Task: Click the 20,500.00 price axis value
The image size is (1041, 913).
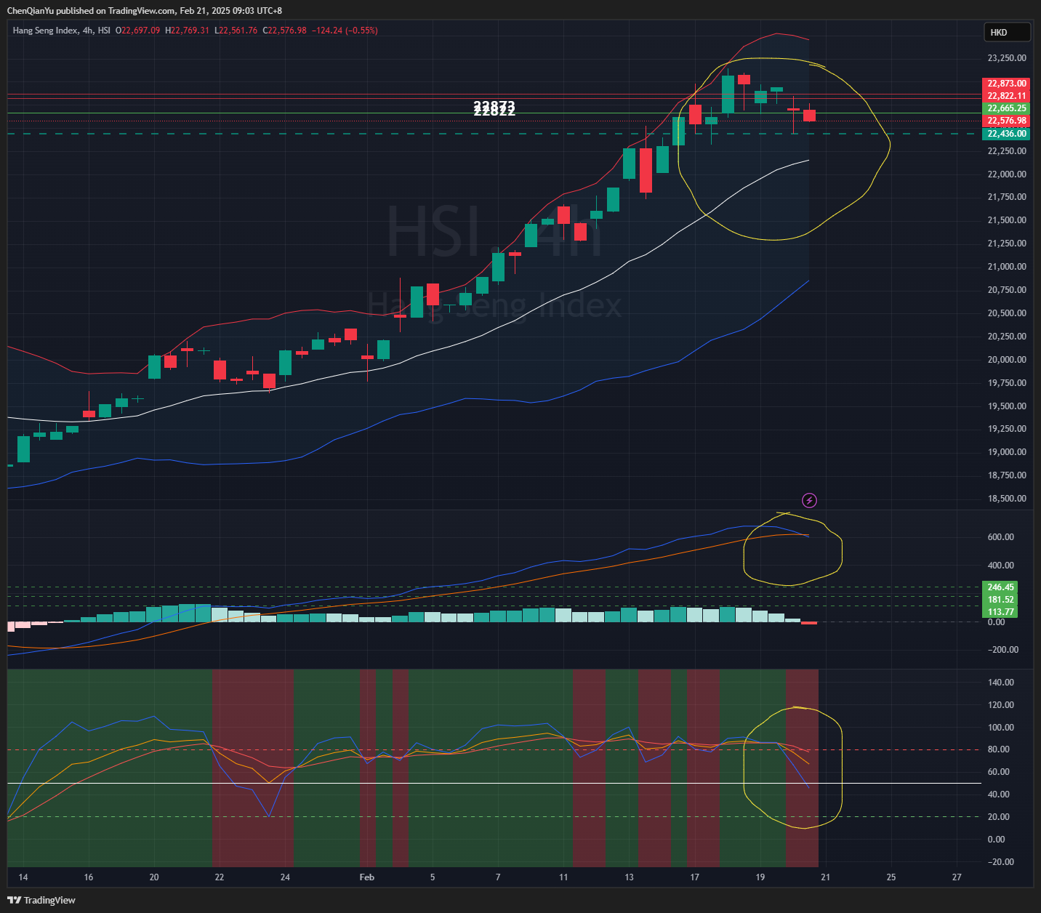Action: pos(1007,313)
